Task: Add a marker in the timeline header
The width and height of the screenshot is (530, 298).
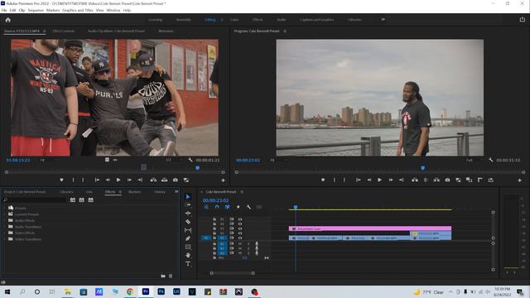Action: pos(238,207)
